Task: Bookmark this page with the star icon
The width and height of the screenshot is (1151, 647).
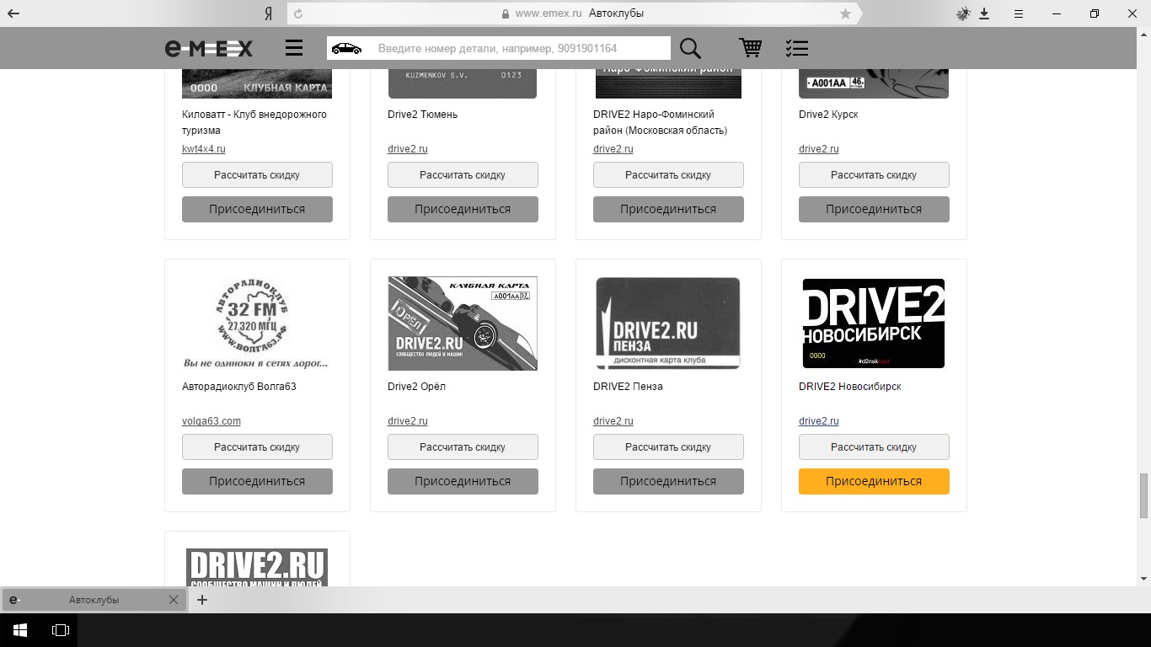Action: (845, 13)
